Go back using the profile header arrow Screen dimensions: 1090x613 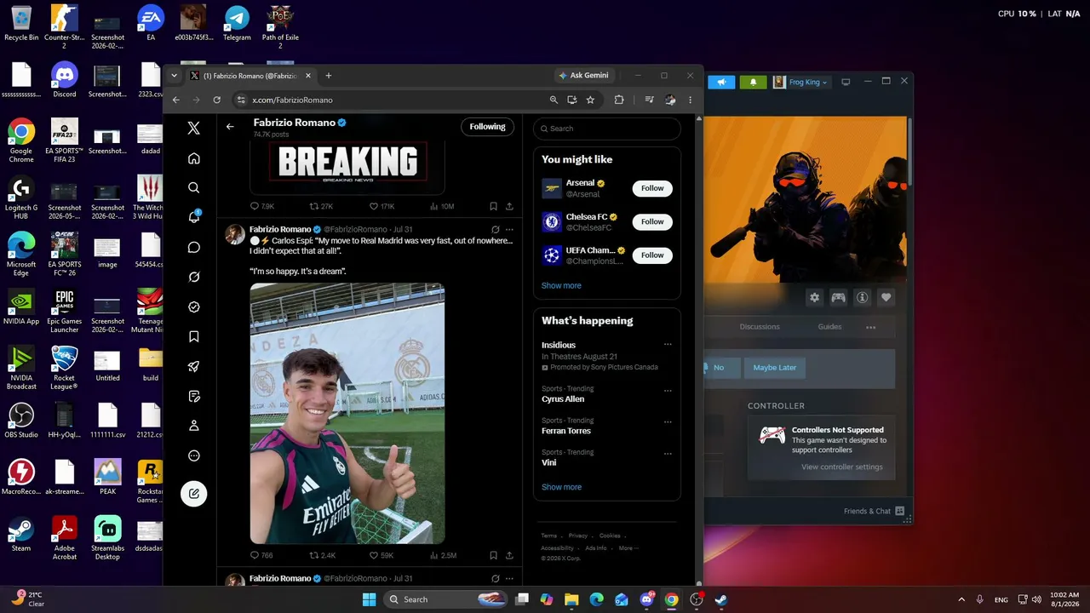[230, 127]
